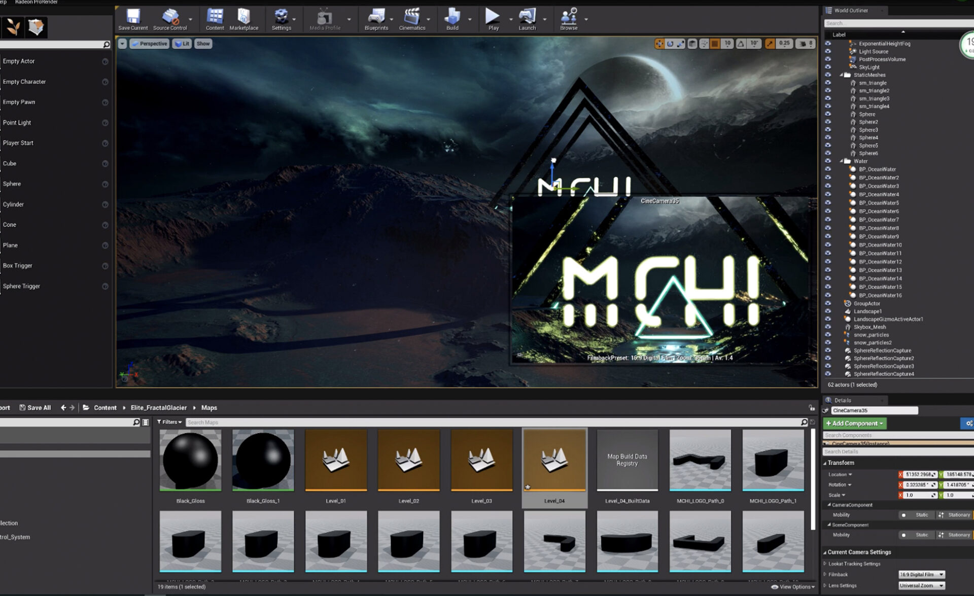
Task: Click the search magnifier in Place Actors panel
Action: [x=106, y=45]
